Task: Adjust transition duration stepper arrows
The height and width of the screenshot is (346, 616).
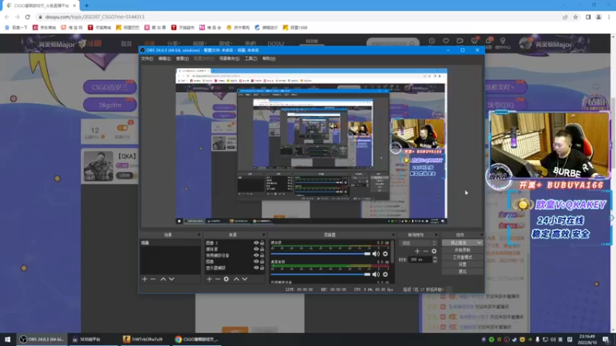Action: [435, 260]
